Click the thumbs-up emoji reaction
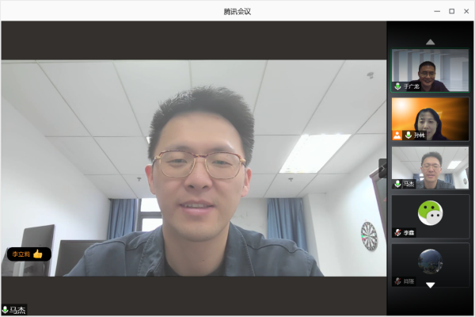Viewport: 475px width, 317px height. pos(37,254)
